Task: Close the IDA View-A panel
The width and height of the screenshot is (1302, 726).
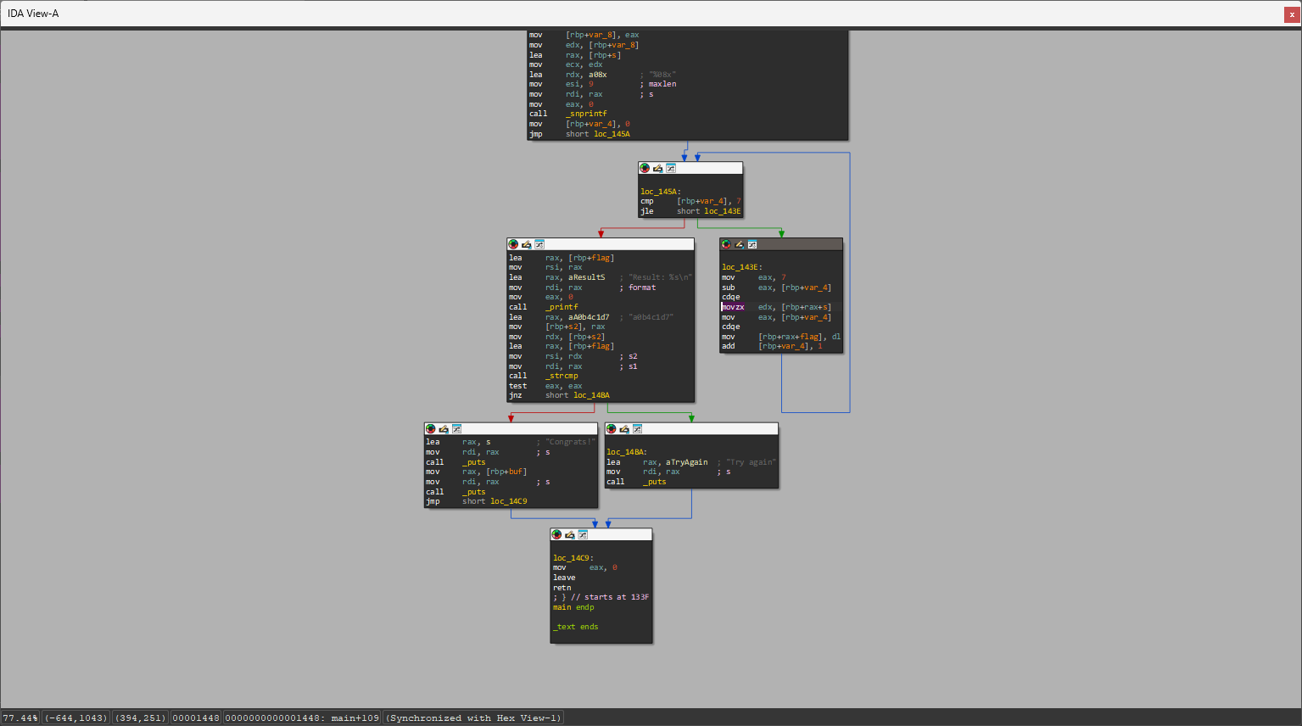Action: tap(1292, 14)
